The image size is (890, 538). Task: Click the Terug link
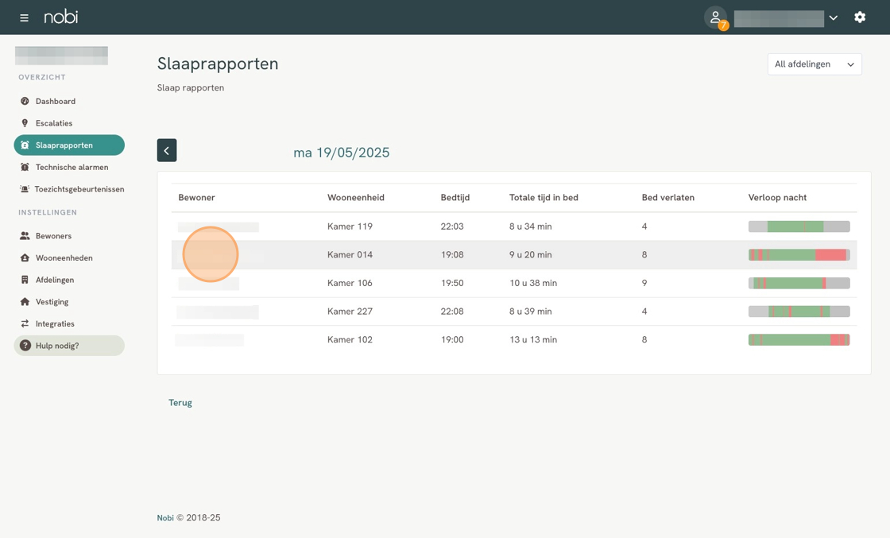tap(180, 403)
